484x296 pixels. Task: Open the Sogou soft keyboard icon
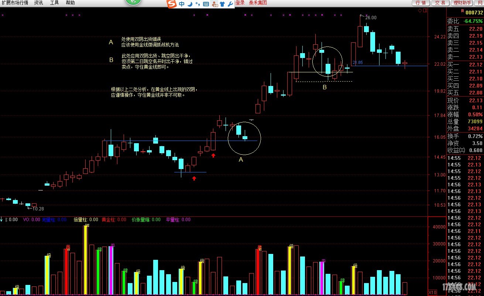[206, 4]
